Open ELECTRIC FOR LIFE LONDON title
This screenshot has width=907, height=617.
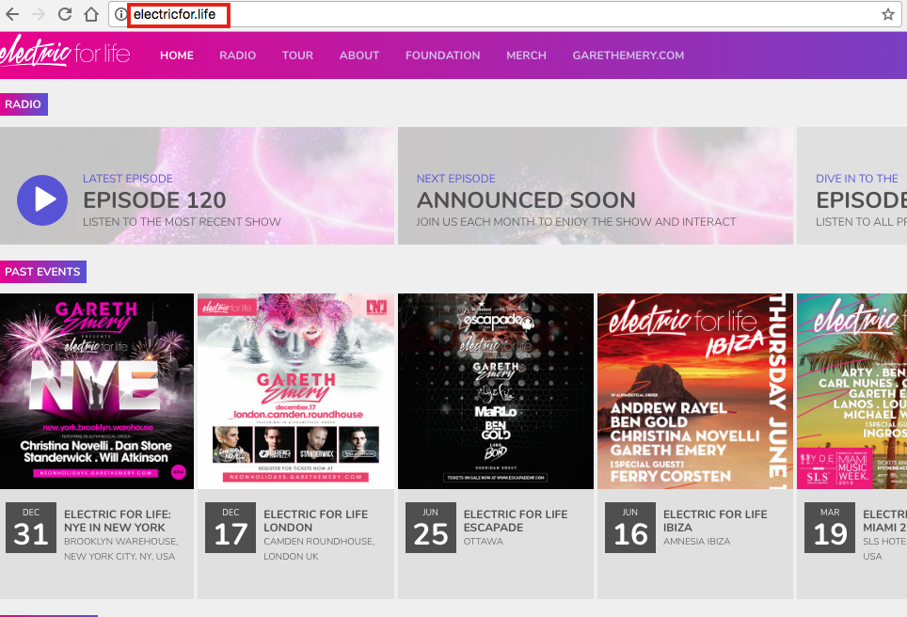click(316, 520)
